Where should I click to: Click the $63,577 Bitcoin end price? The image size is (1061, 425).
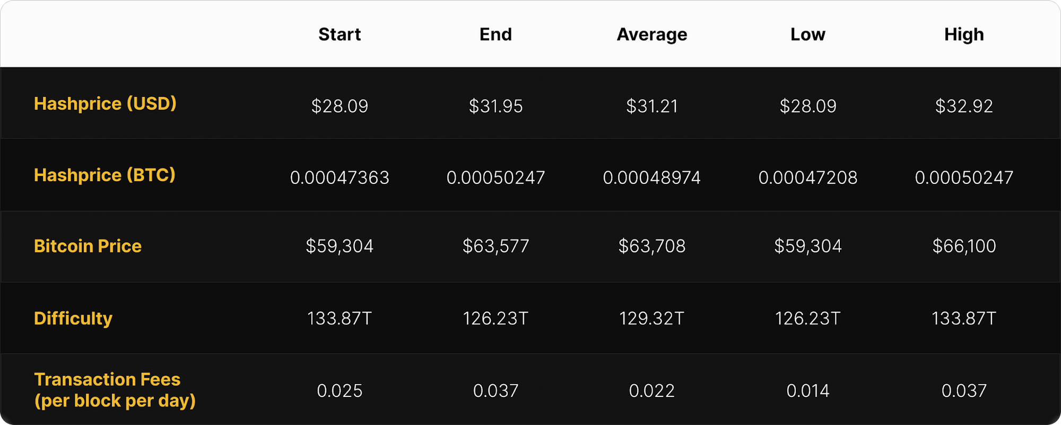495,246
